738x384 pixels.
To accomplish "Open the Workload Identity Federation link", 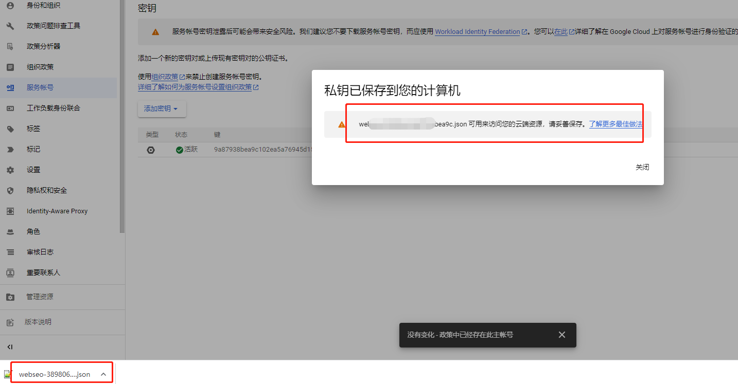I will tap(481, 32).
